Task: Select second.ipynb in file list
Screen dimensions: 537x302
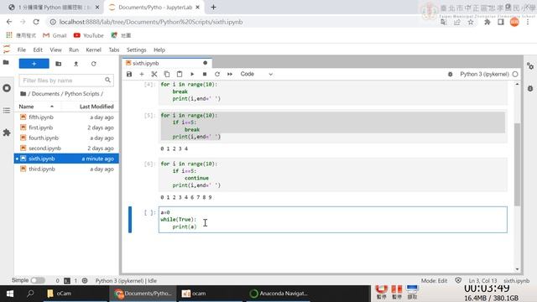Action: (x=66, y=148)
